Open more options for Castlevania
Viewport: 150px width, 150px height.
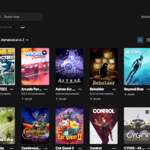click(x=46, y=148)
